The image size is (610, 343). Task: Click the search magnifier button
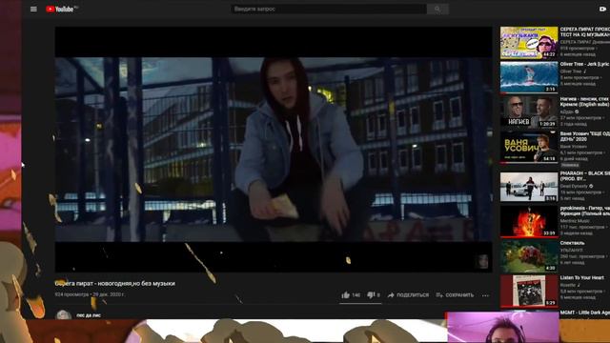437,9
